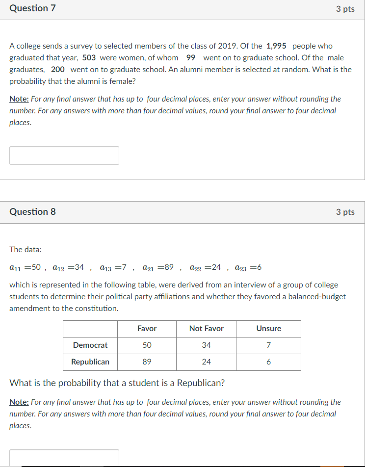The height and width of the screenshot is (467, 365).
Task: Select the Question 7 heading
Action: (32, 8)
